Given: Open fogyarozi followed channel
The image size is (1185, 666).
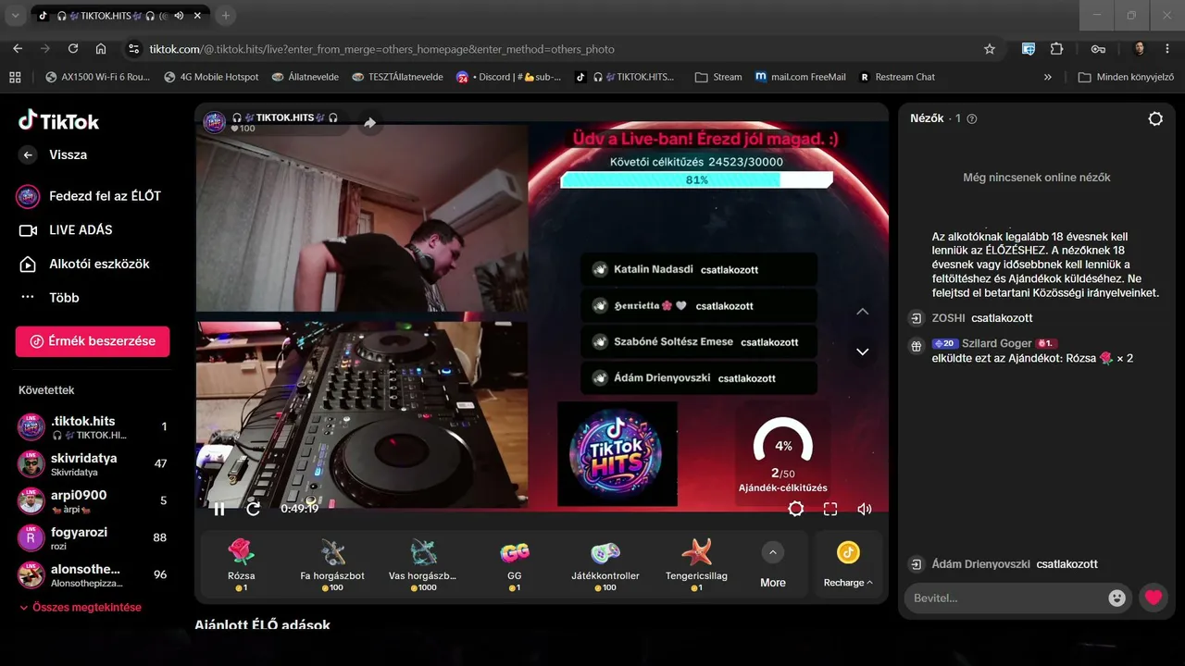Looking at the screenshot, I should (93, 538).
